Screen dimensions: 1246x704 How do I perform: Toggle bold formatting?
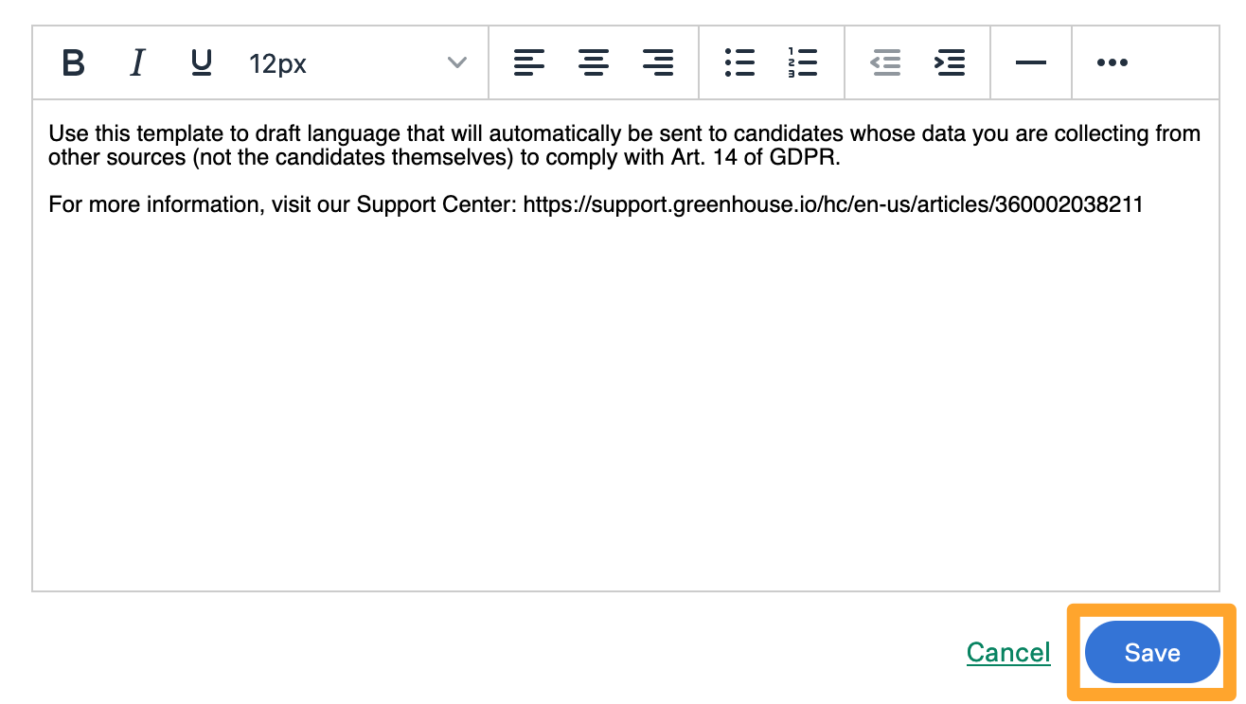pyautogui.click(x=73, y=63)
